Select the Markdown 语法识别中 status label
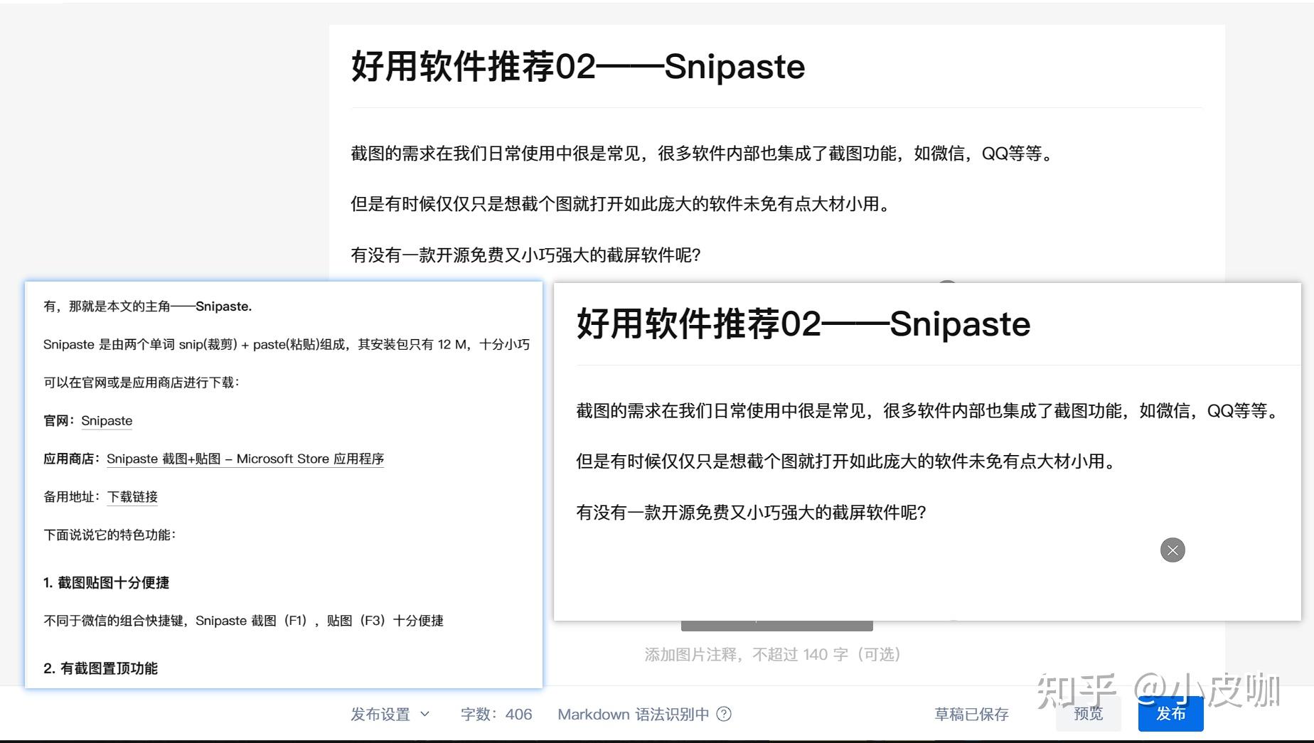This screenshot has width=1314, height=743. pos(634,714)
